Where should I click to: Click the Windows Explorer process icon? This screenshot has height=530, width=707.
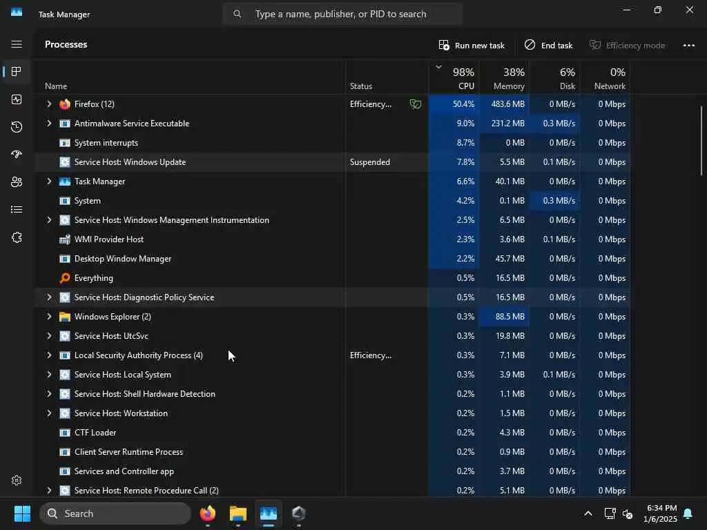(x=65, y=317)
